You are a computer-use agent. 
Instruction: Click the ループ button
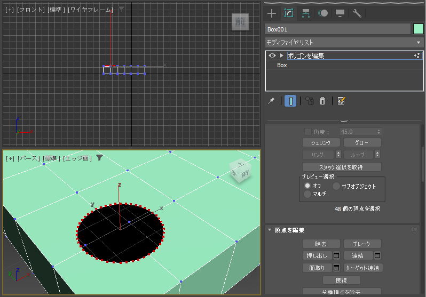point(359,155)
